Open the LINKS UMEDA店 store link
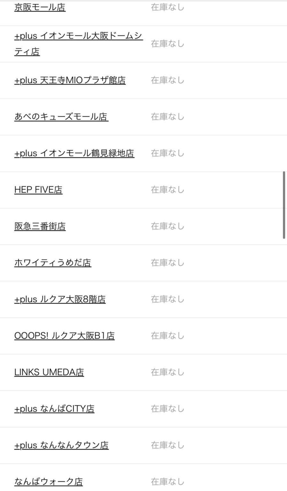This screenshot has width=287, height=491. click(x=49, y=372)
